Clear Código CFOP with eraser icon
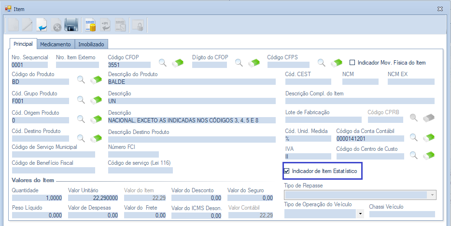Image resolution: width=451 pixels, height=226 pixels. click(178, 63)
